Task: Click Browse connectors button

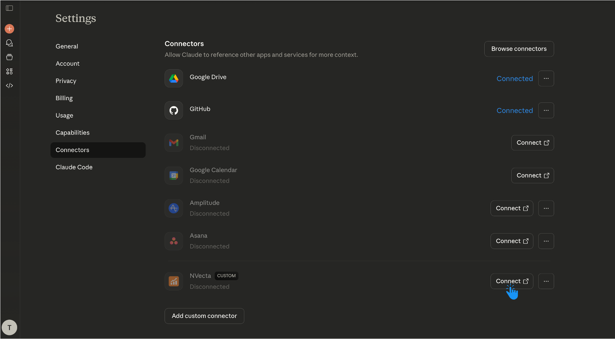Action: [x=519, y=49]
